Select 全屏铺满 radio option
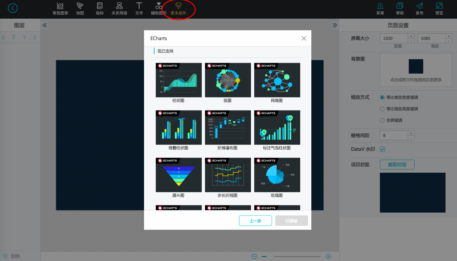 [382, 120]
